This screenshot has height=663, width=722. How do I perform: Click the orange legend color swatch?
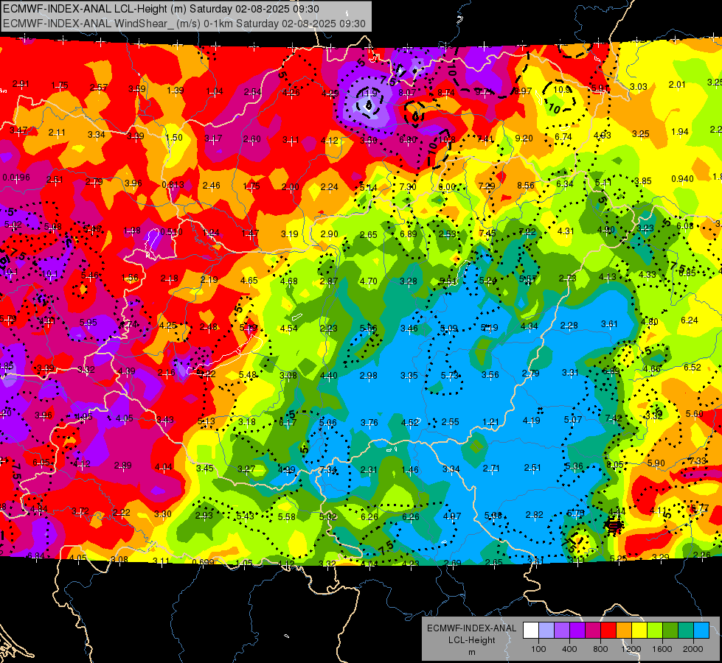pos(624,631)
